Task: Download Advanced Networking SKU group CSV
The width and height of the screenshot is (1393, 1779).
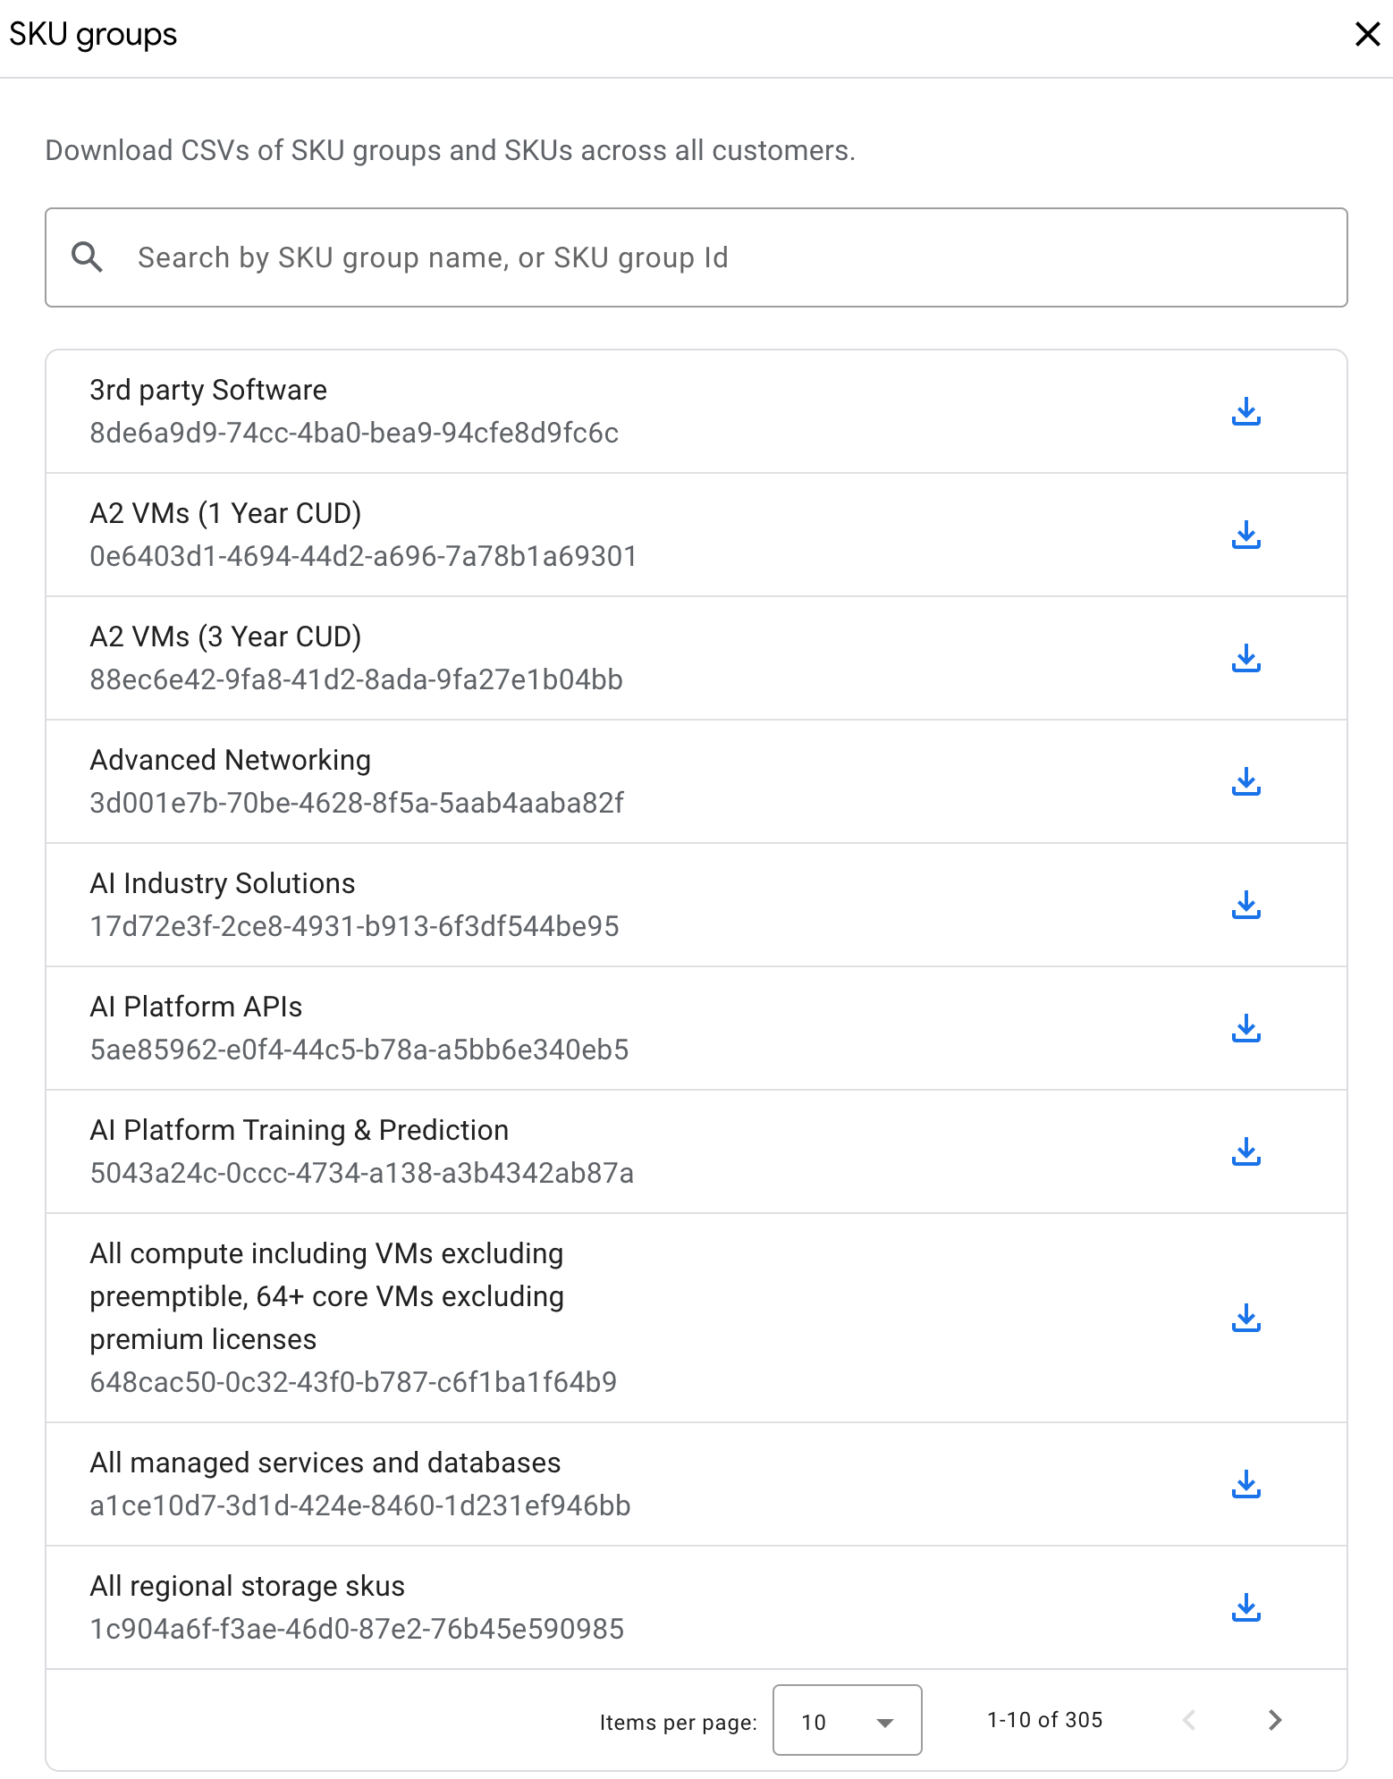Action: tap(1245, 782)
